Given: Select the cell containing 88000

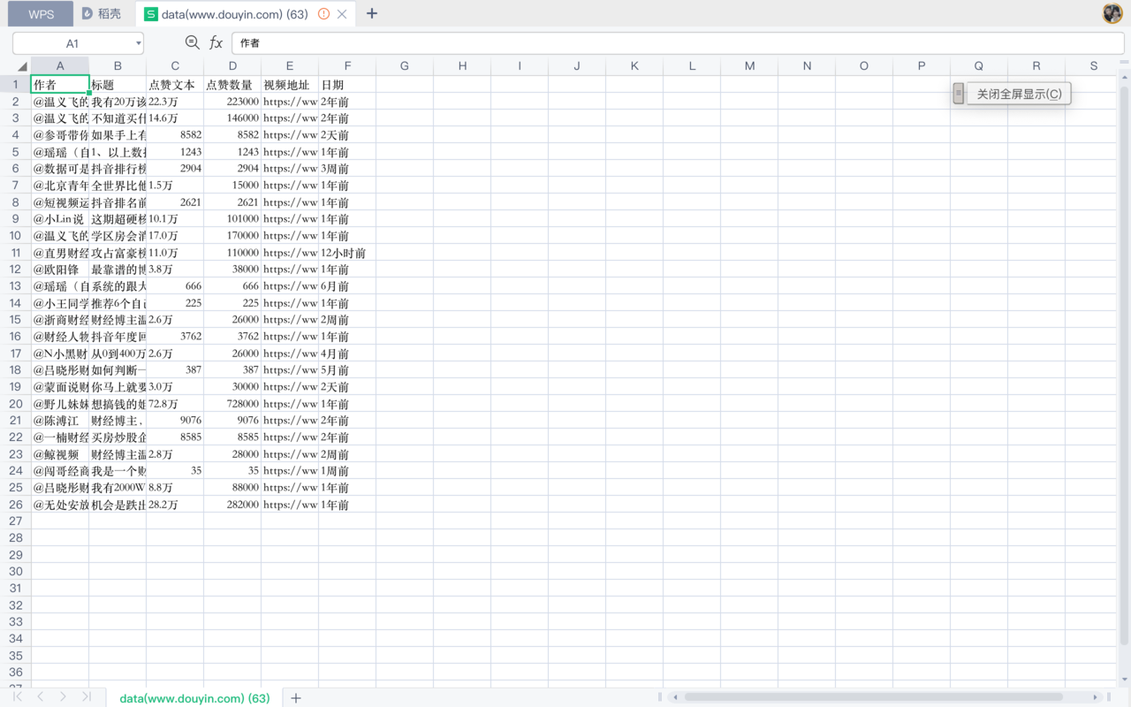Looking at the screenshot, I should 232,488.
